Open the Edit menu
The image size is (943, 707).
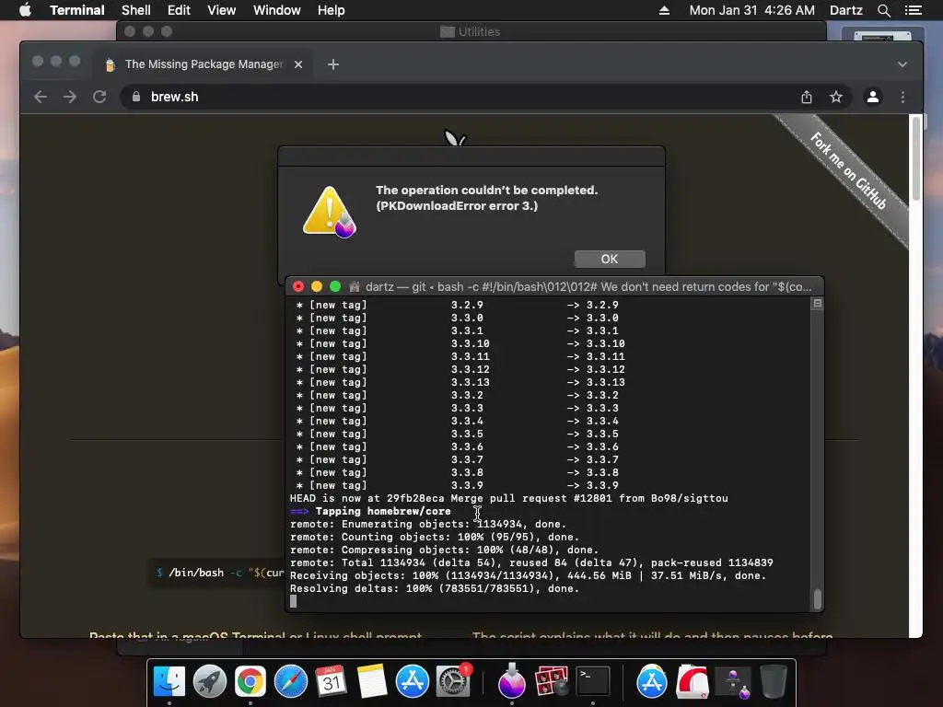click(179, 10)
